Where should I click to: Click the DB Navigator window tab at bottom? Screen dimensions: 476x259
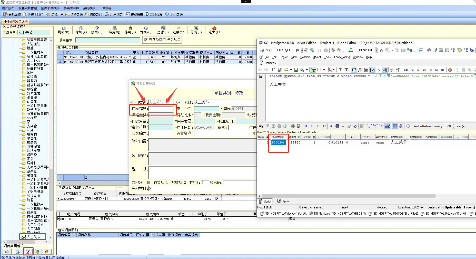(338, 214)
